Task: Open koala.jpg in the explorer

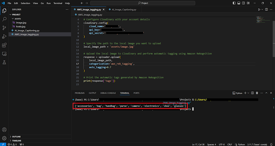Action: (x=40, y=26)
